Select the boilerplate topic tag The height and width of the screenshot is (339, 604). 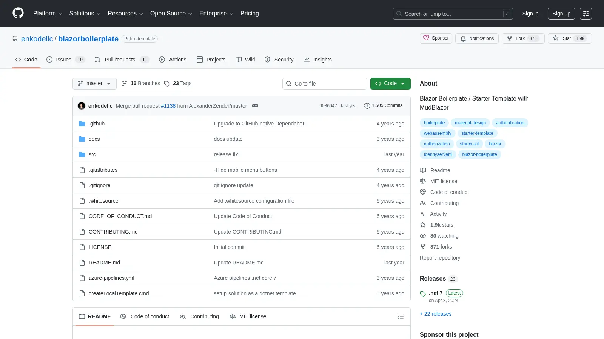[x=434, y=123]
